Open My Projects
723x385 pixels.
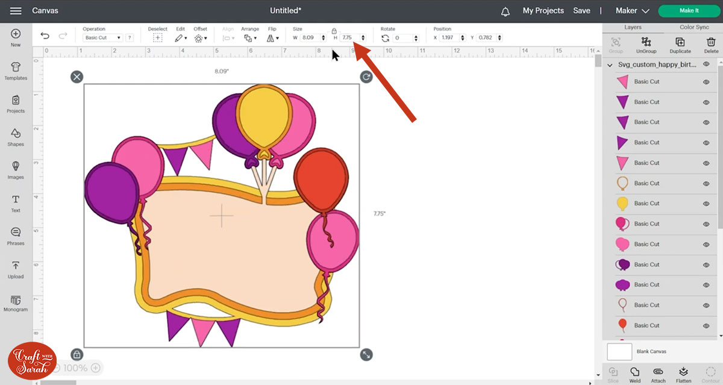[543, 10]
